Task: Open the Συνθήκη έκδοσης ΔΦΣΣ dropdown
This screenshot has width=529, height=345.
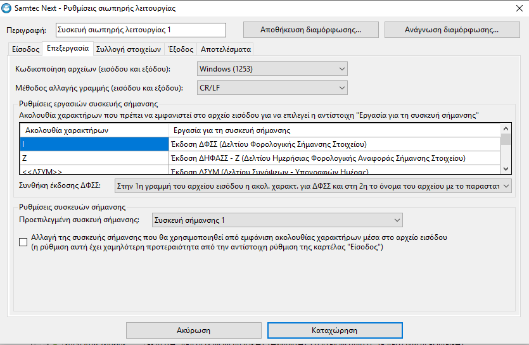Action: point(313,186)
